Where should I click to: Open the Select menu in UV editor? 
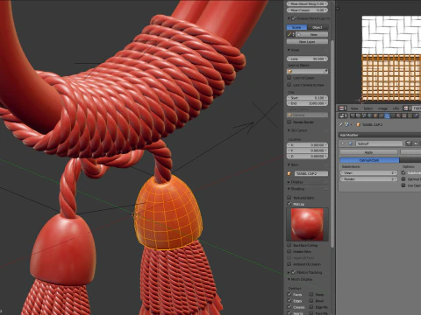click(368, 108)
